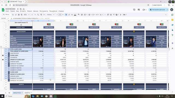Toggle the Show smaller amounts checkbox
This screenshot has width=175, height=98.
click(x=21, y=25)
